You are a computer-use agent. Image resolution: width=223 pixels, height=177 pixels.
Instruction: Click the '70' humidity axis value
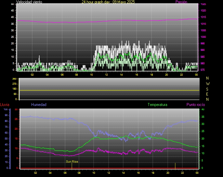[x=6, y=127]
